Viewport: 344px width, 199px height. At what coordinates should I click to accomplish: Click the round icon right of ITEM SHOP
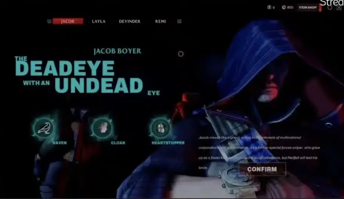[330, 8]
